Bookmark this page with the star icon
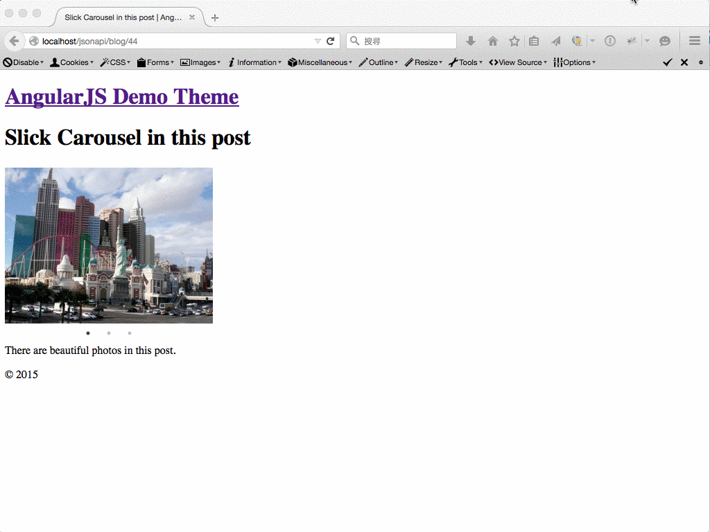Image resolution: width=710 pixels, height=532 pixels. [x=514, y=41]
